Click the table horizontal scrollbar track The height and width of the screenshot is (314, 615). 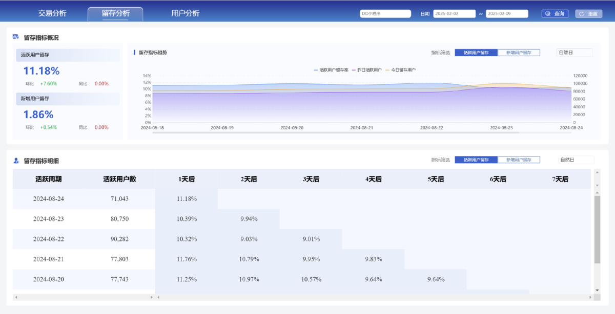click(374, 297)
